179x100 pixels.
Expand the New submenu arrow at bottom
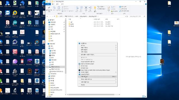coord(116,82)
